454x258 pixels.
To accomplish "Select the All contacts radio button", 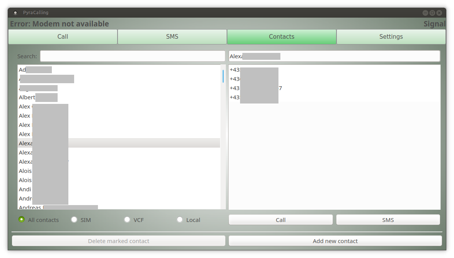I will point(22,220).
